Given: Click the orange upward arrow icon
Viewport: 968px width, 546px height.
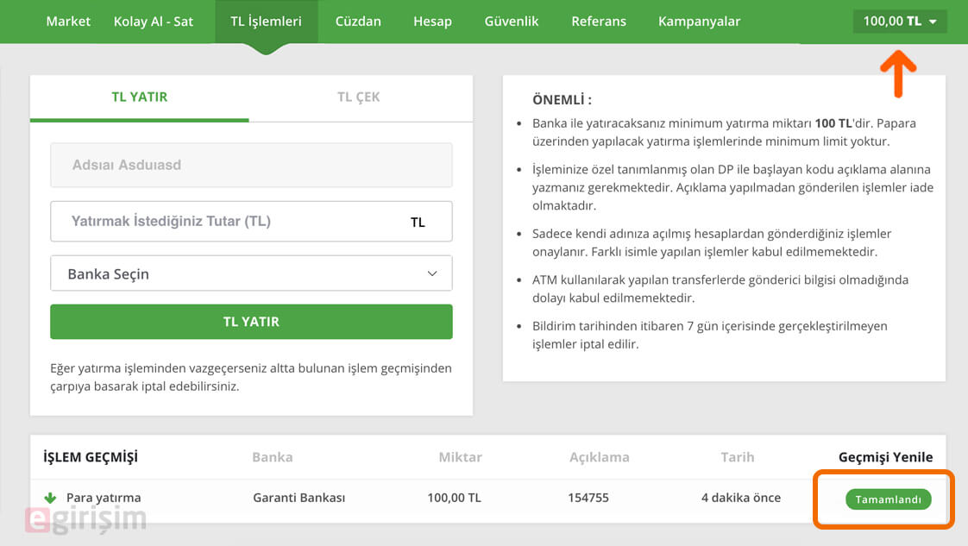Looking at the screenshot, I should 898,74.
